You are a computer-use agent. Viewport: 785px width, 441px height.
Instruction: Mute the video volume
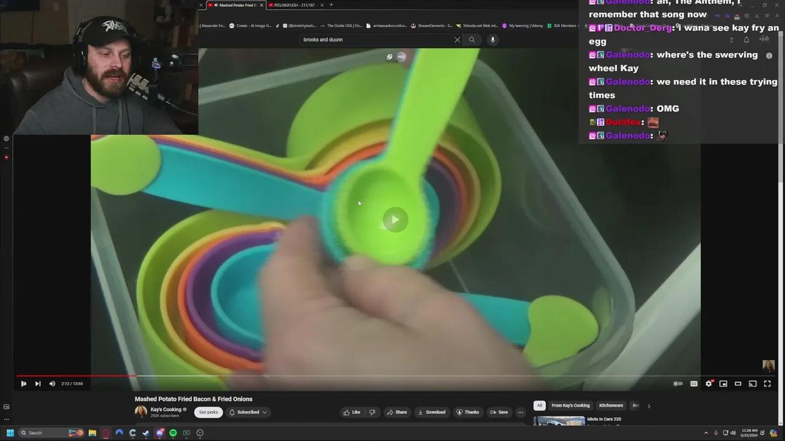click(x=52, y=383)
